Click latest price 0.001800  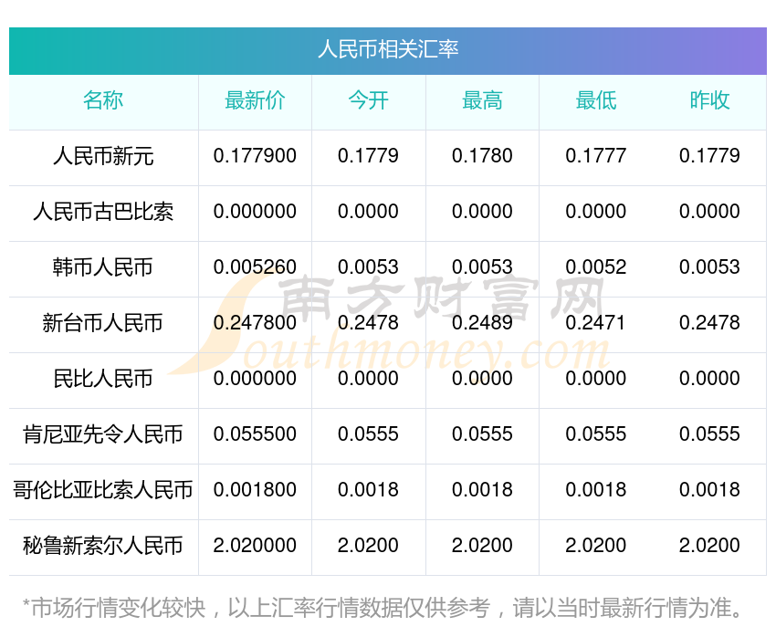255,490
